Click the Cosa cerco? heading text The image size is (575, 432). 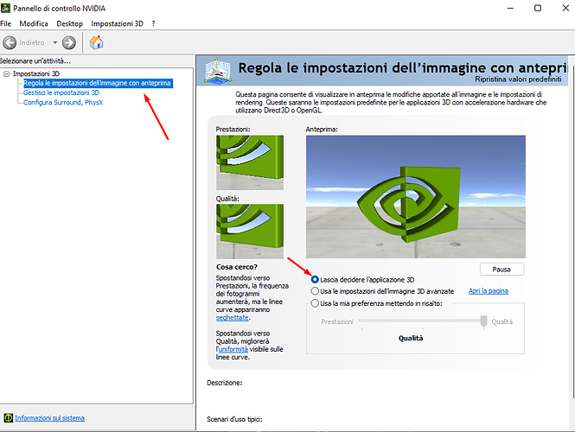click(x=237, y=267)
